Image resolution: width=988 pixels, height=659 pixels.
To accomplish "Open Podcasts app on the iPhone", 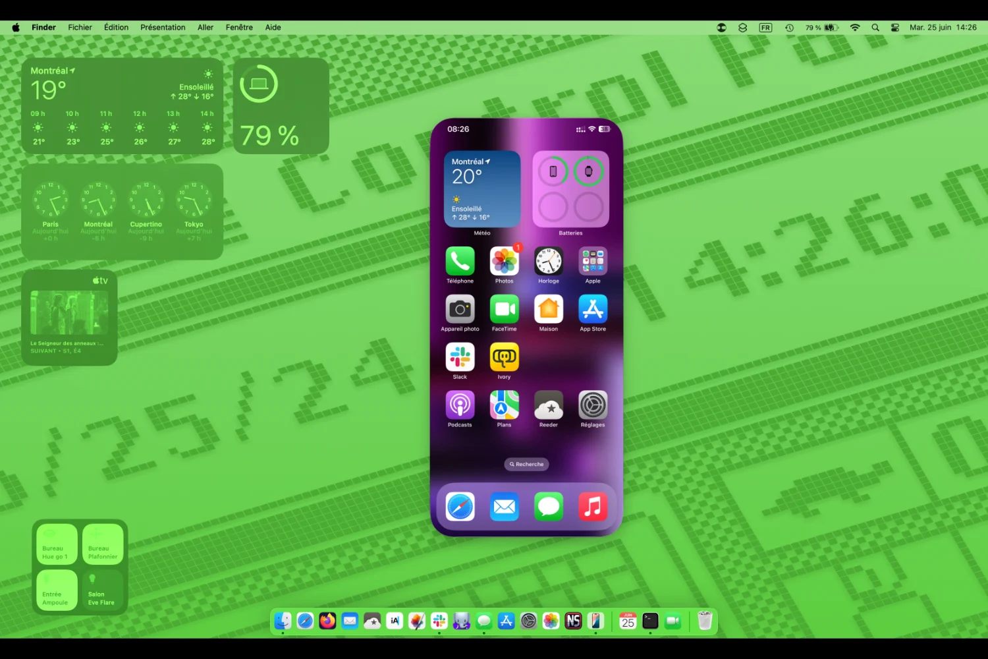I will click(x=460, y=405).
